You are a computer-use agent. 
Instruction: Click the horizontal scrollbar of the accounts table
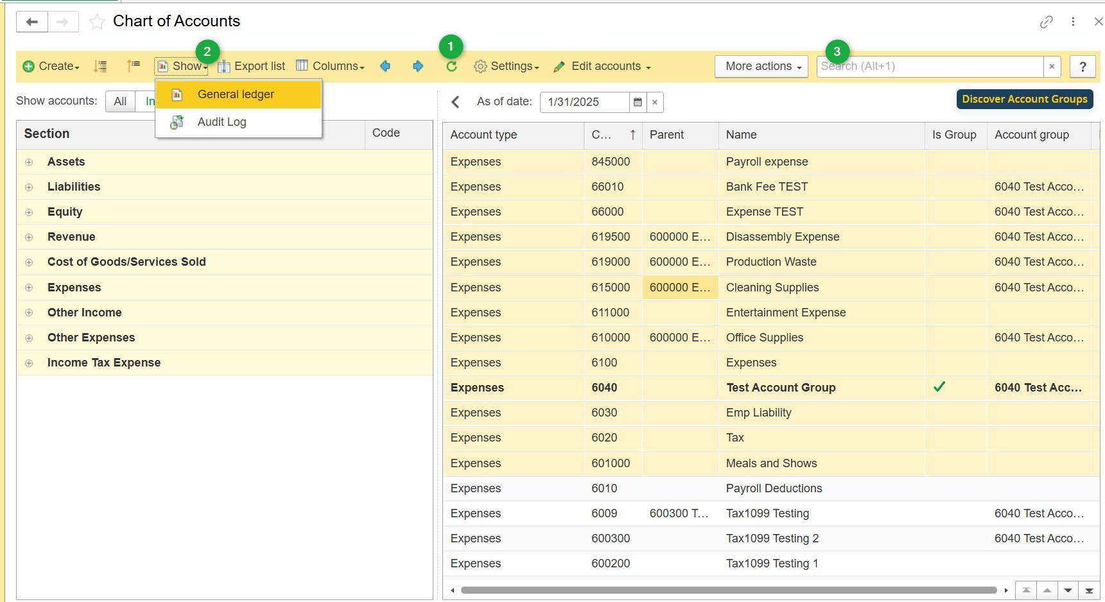tap(729, 590)
